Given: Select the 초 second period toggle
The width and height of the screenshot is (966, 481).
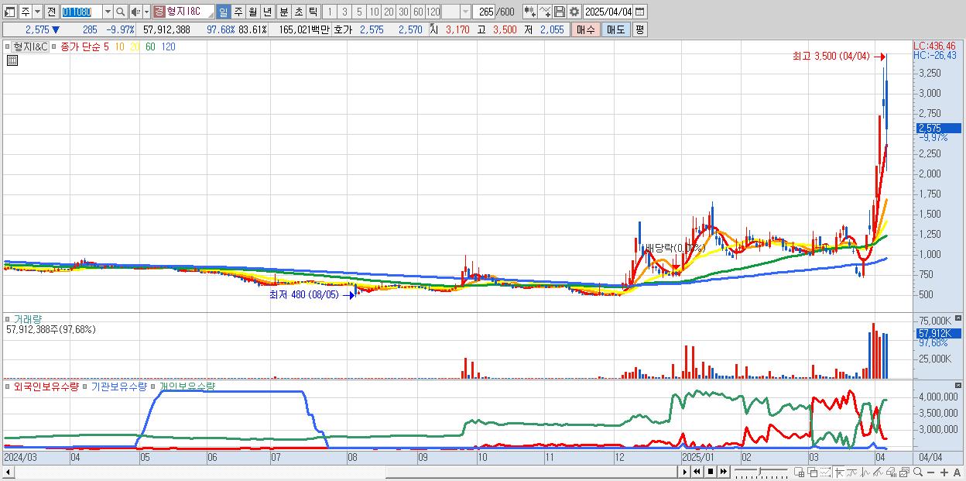Looking at the screenshot, I should pyautogui.click(x=298, y=12).
